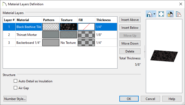
Task: Click the wall layers preview toolbar icon
Action: tap(178, 14)
